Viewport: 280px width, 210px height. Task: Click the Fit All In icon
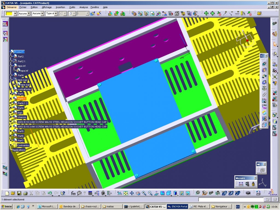pos(126,193)
